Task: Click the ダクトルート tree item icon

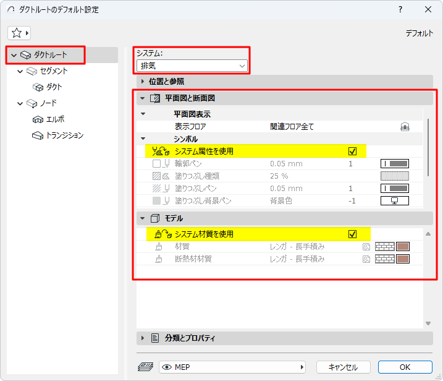Action: [x=26, y=55]
